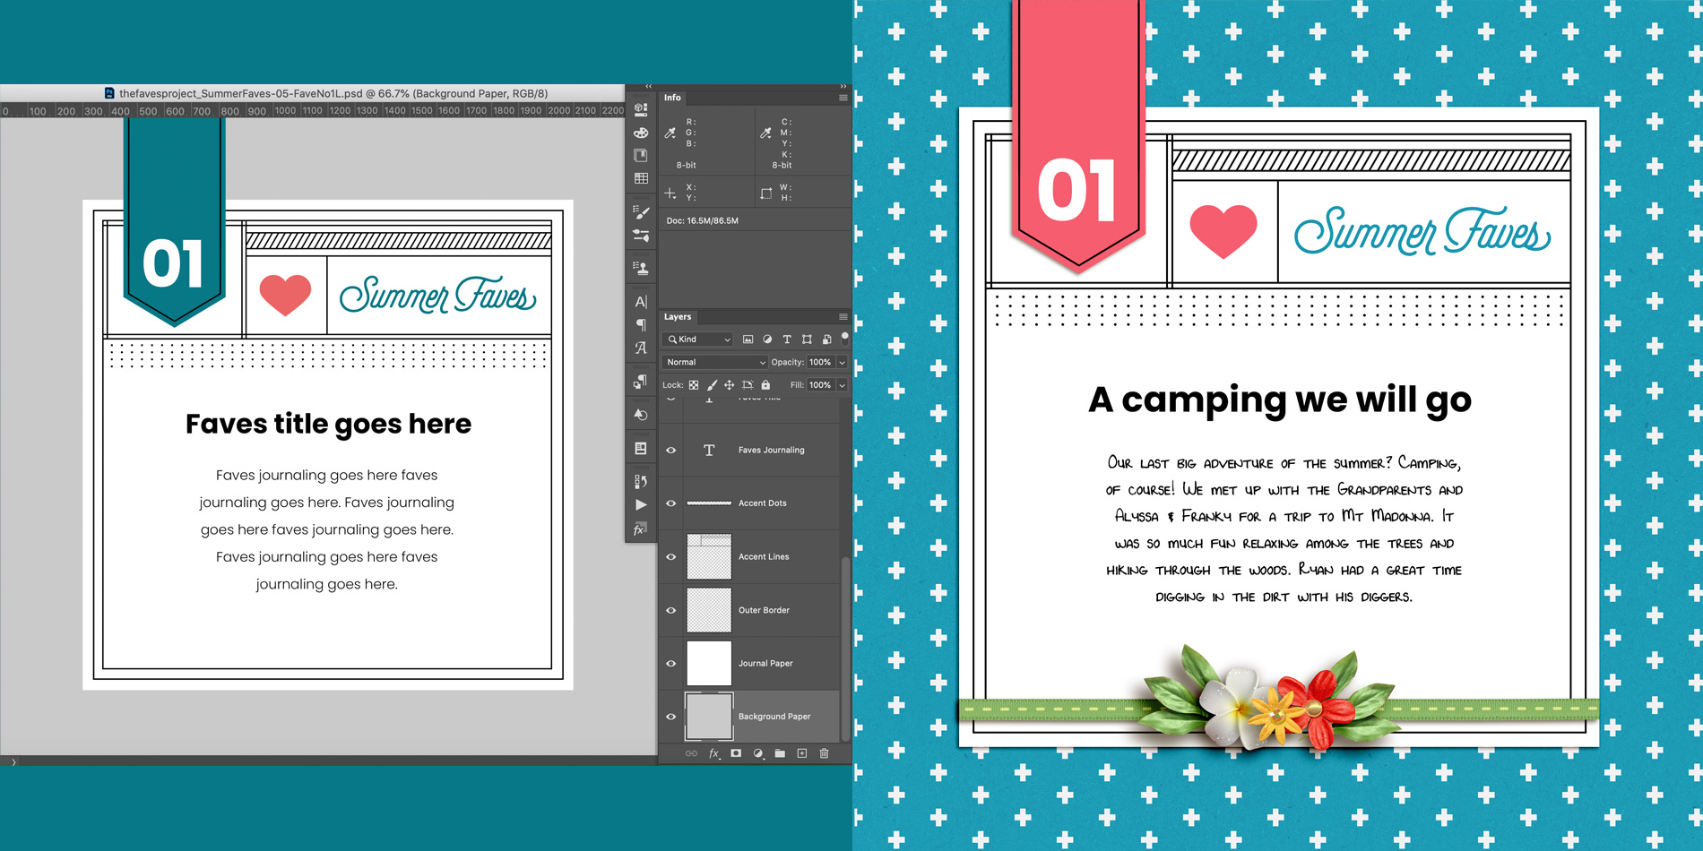Viewport: 1703px width, 851px height.
Task: Open the Layers panel menu
Action: (x=843, y=317)
